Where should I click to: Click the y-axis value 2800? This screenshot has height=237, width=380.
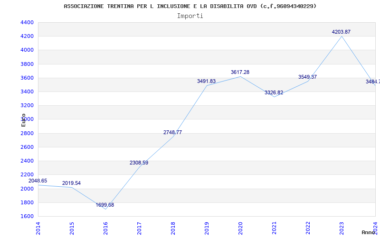pos(27,133)
